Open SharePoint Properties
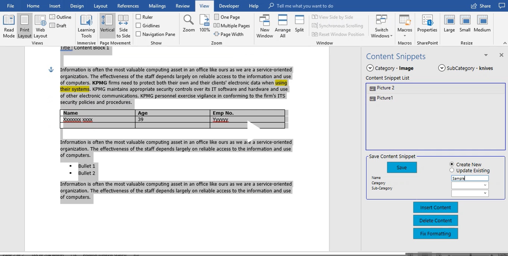The width and height of the screenshot is (508, 256). [x=427, y=24]
